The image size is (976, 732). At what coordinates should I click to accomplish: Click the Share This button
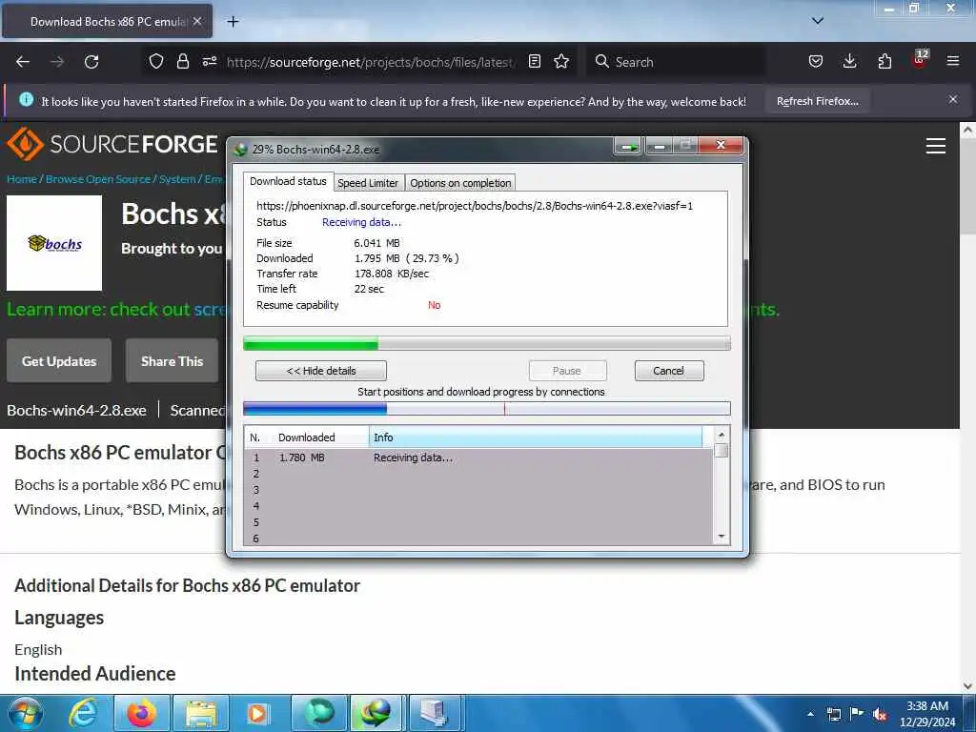point(172,360)
